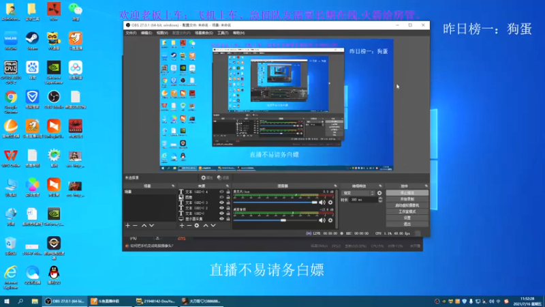The height and width of the screenshot is (307, 545).
Task: Open the scene transition type dropdown
Action: click(x=358, y=193)
